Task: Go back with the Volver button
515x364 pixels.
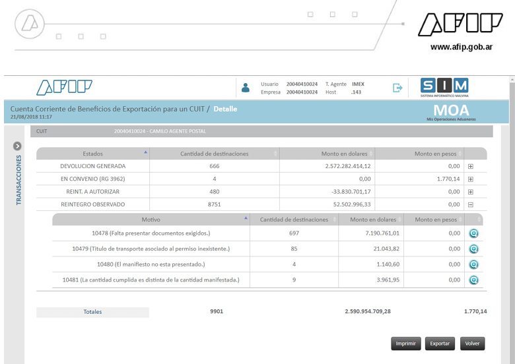Action: 472,344
